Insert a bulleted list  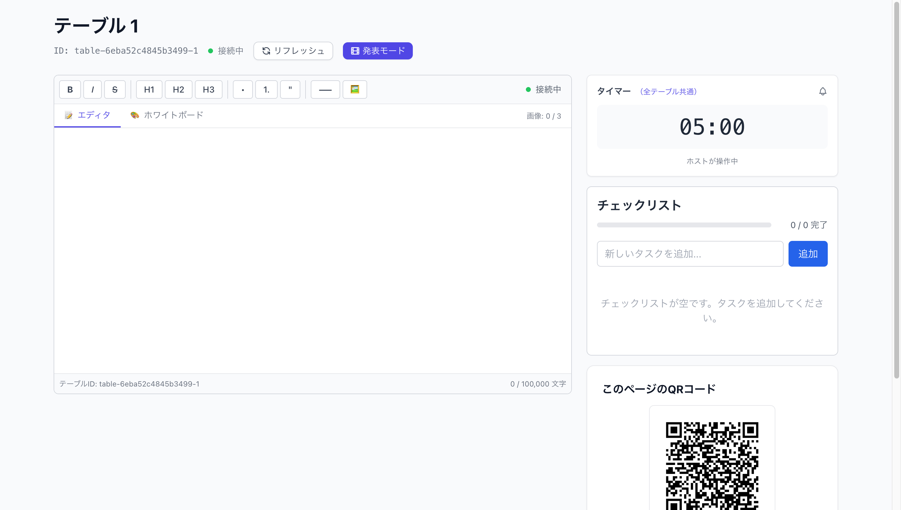click(x=243, y=89)
